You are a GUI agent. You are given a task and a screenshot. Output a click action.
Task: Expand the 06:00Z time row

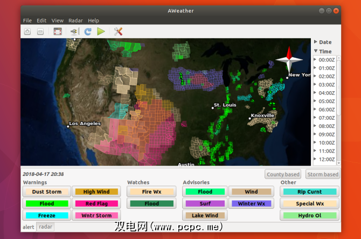pyautogui.click(x=315, y=109)
